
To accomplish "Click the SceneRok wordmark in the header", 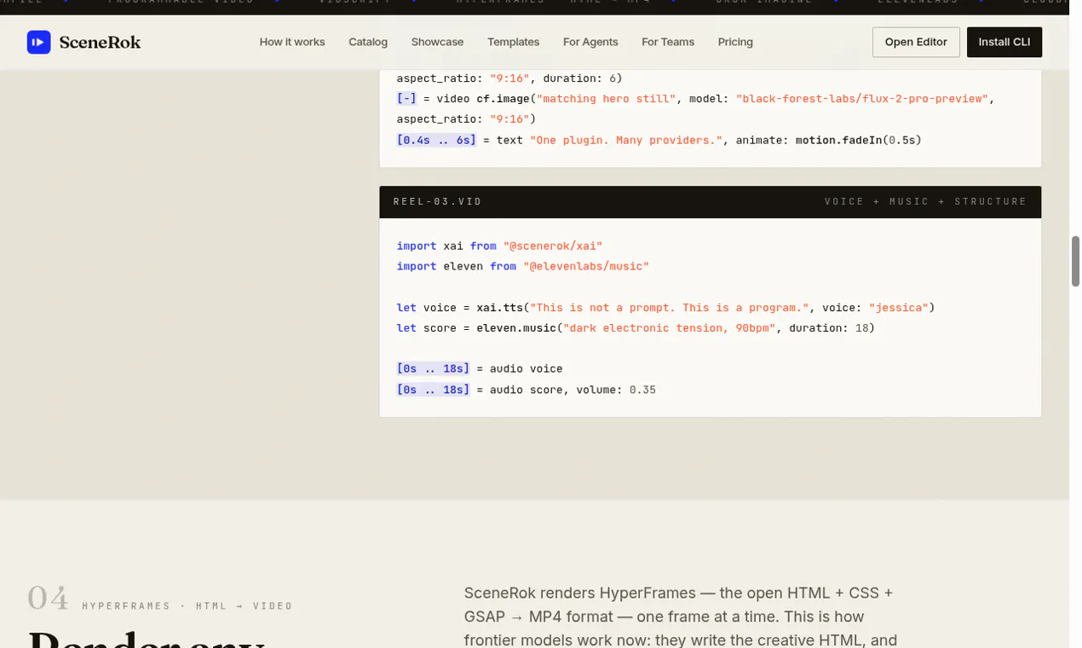I will click(x=100, y=42).
